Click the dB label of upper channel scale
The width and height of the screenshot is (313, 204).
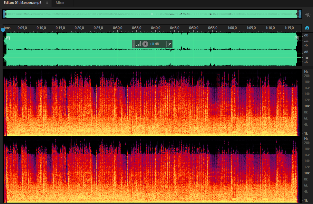pyautogui.click(x=306, y=35)
